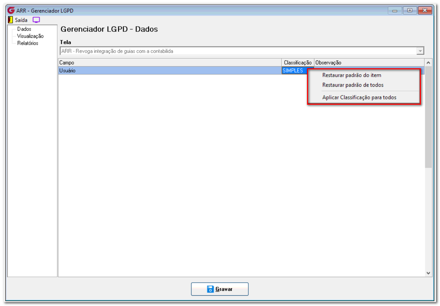Viewport: 440px width, 306px height.
Task: Click the floppy disk icon on Gravar
Action: [210, 289]
